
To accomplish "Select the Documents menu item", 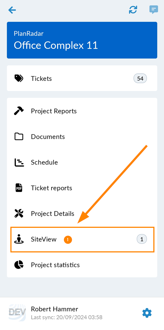I will coord(82,137).
